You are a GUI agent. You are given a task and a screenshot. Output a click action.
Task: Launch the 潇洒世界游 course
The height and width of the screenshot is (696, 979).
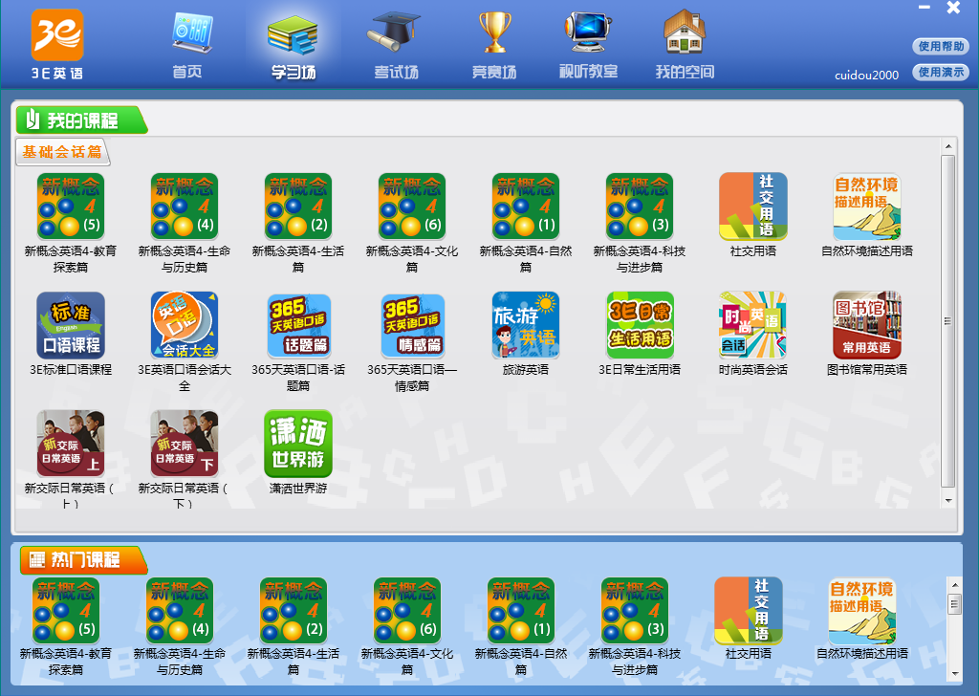point(298,445)
